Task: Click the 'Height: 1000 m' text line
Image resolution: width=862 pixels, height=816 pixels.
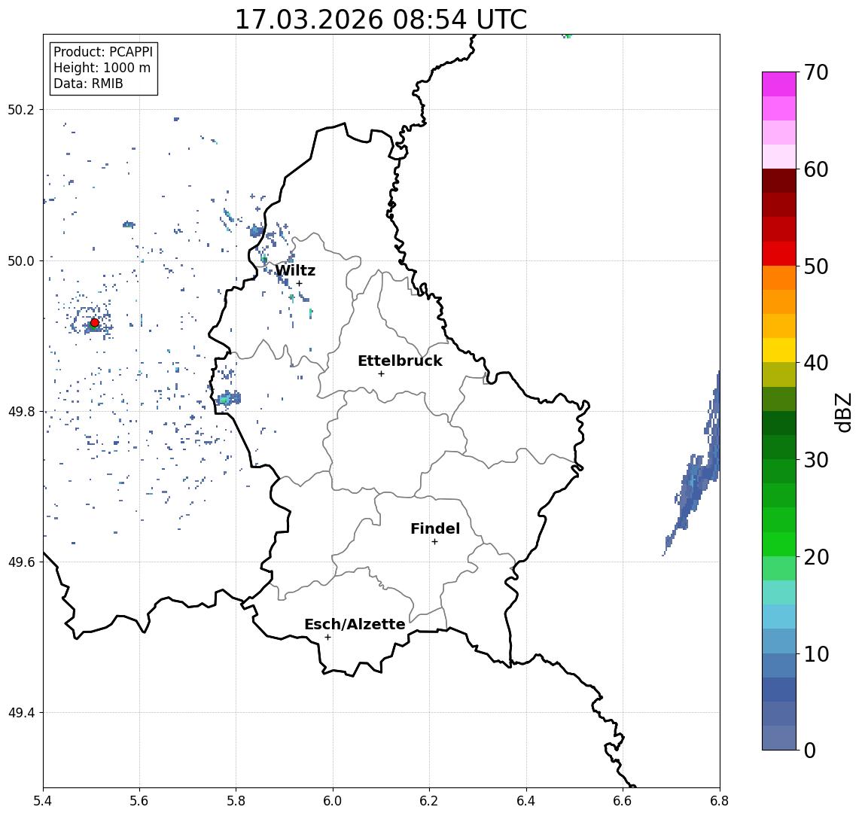Action: [102, 68]
